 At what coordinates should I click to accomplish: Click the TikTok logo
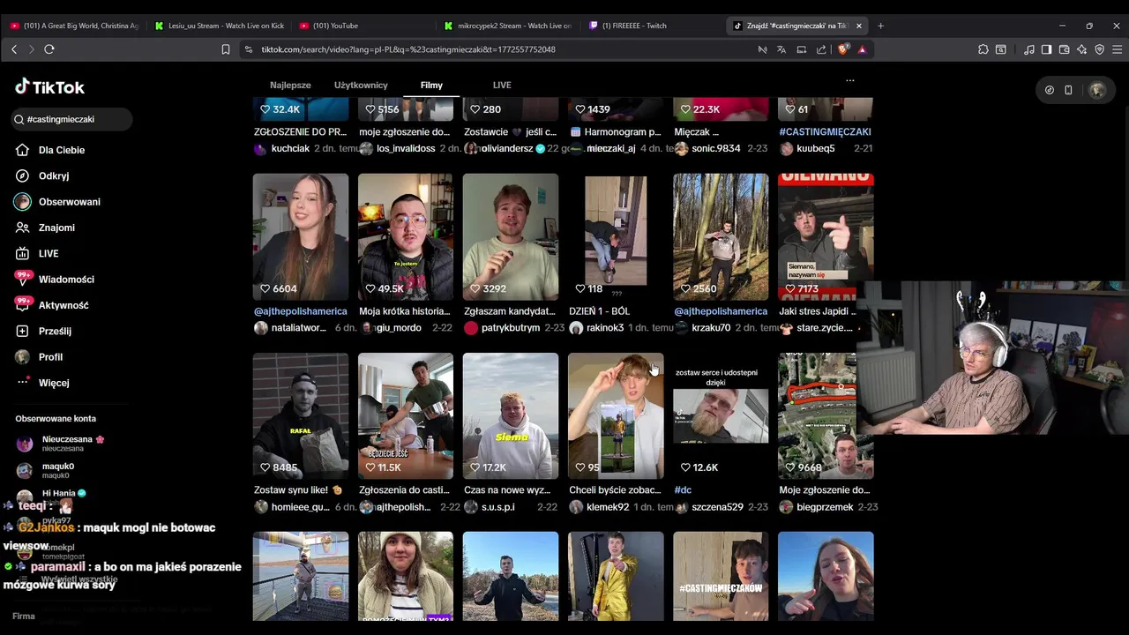[x=49, y=86]
